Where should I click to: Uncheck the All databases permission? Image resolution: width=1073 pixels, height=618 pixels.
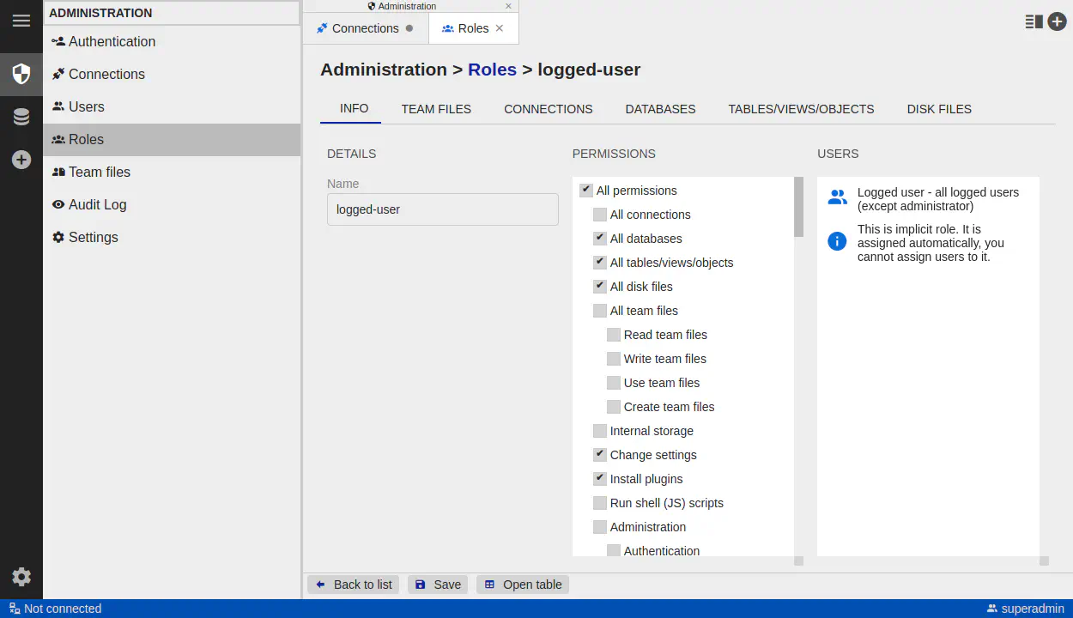click(x=600, y=239)
